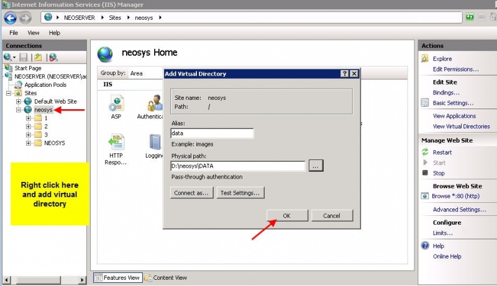Go back with the blue Back arrow
497x286 pixels.
[10, 18]
